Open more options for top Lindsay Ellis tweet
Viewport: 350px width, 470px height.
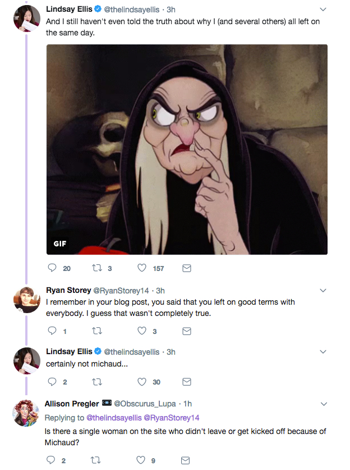[323, 10]
